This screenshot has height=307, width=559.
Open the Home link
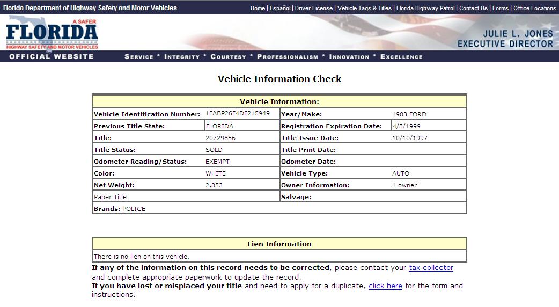tap(258, 8)
